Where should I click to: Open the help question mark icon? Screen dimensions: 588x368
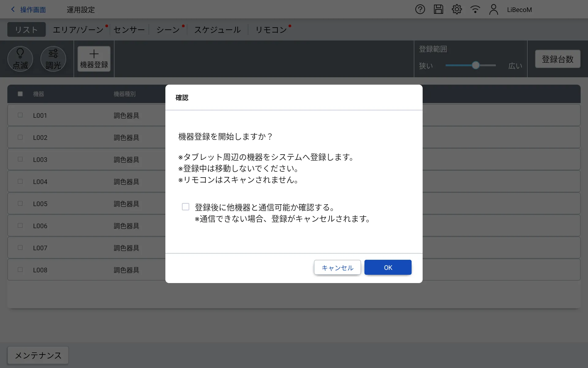[420, 10]
